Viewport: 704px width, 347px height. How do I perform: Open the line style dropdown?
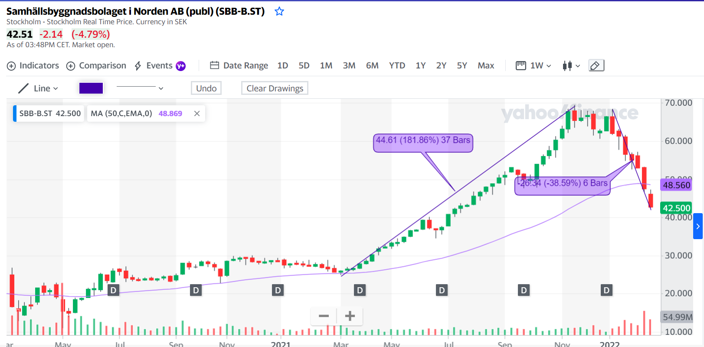(140, 88)
